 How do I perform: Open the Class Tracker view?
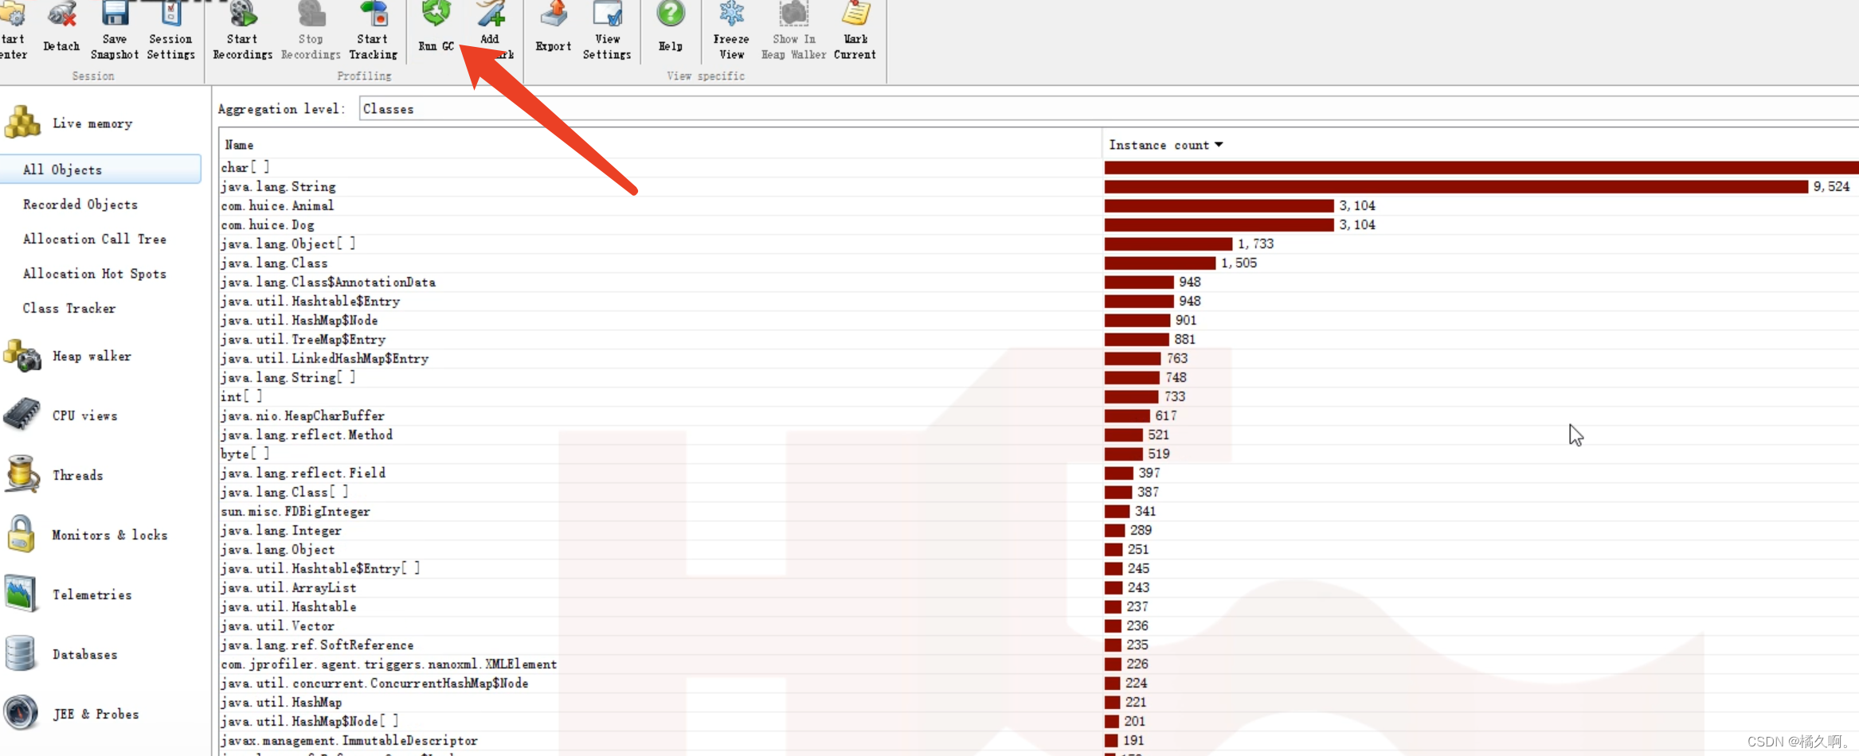coord(69,308)
